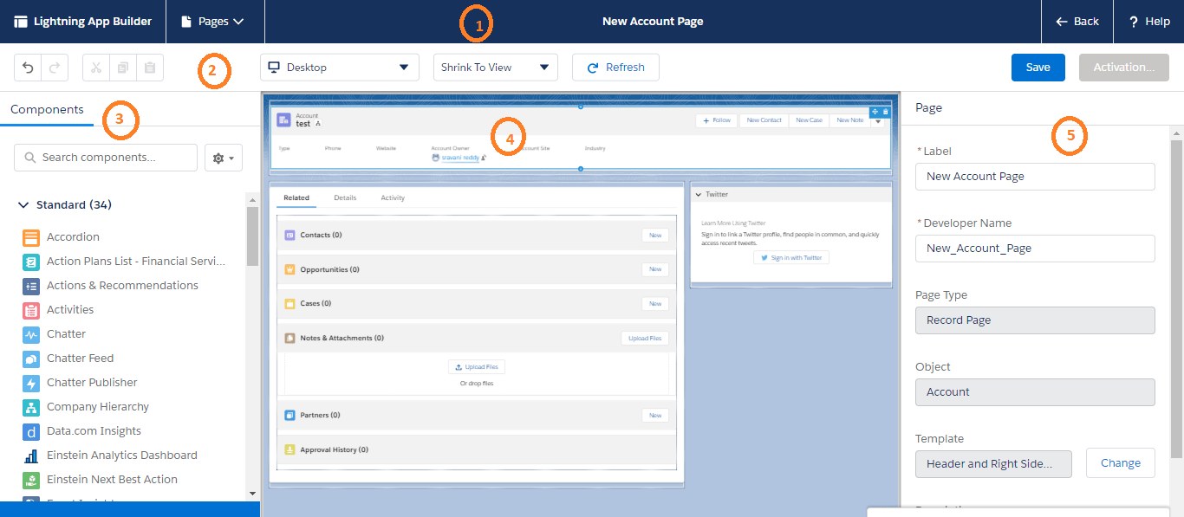Click the Contacts related list icon
1184x517 pixels.
pos(290,236)
